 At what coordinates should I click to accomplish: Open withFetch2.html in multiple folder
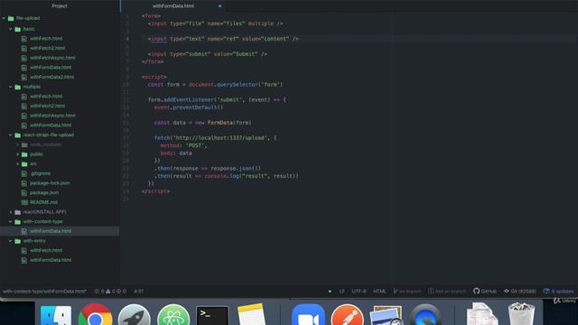(x=48, y=106)
